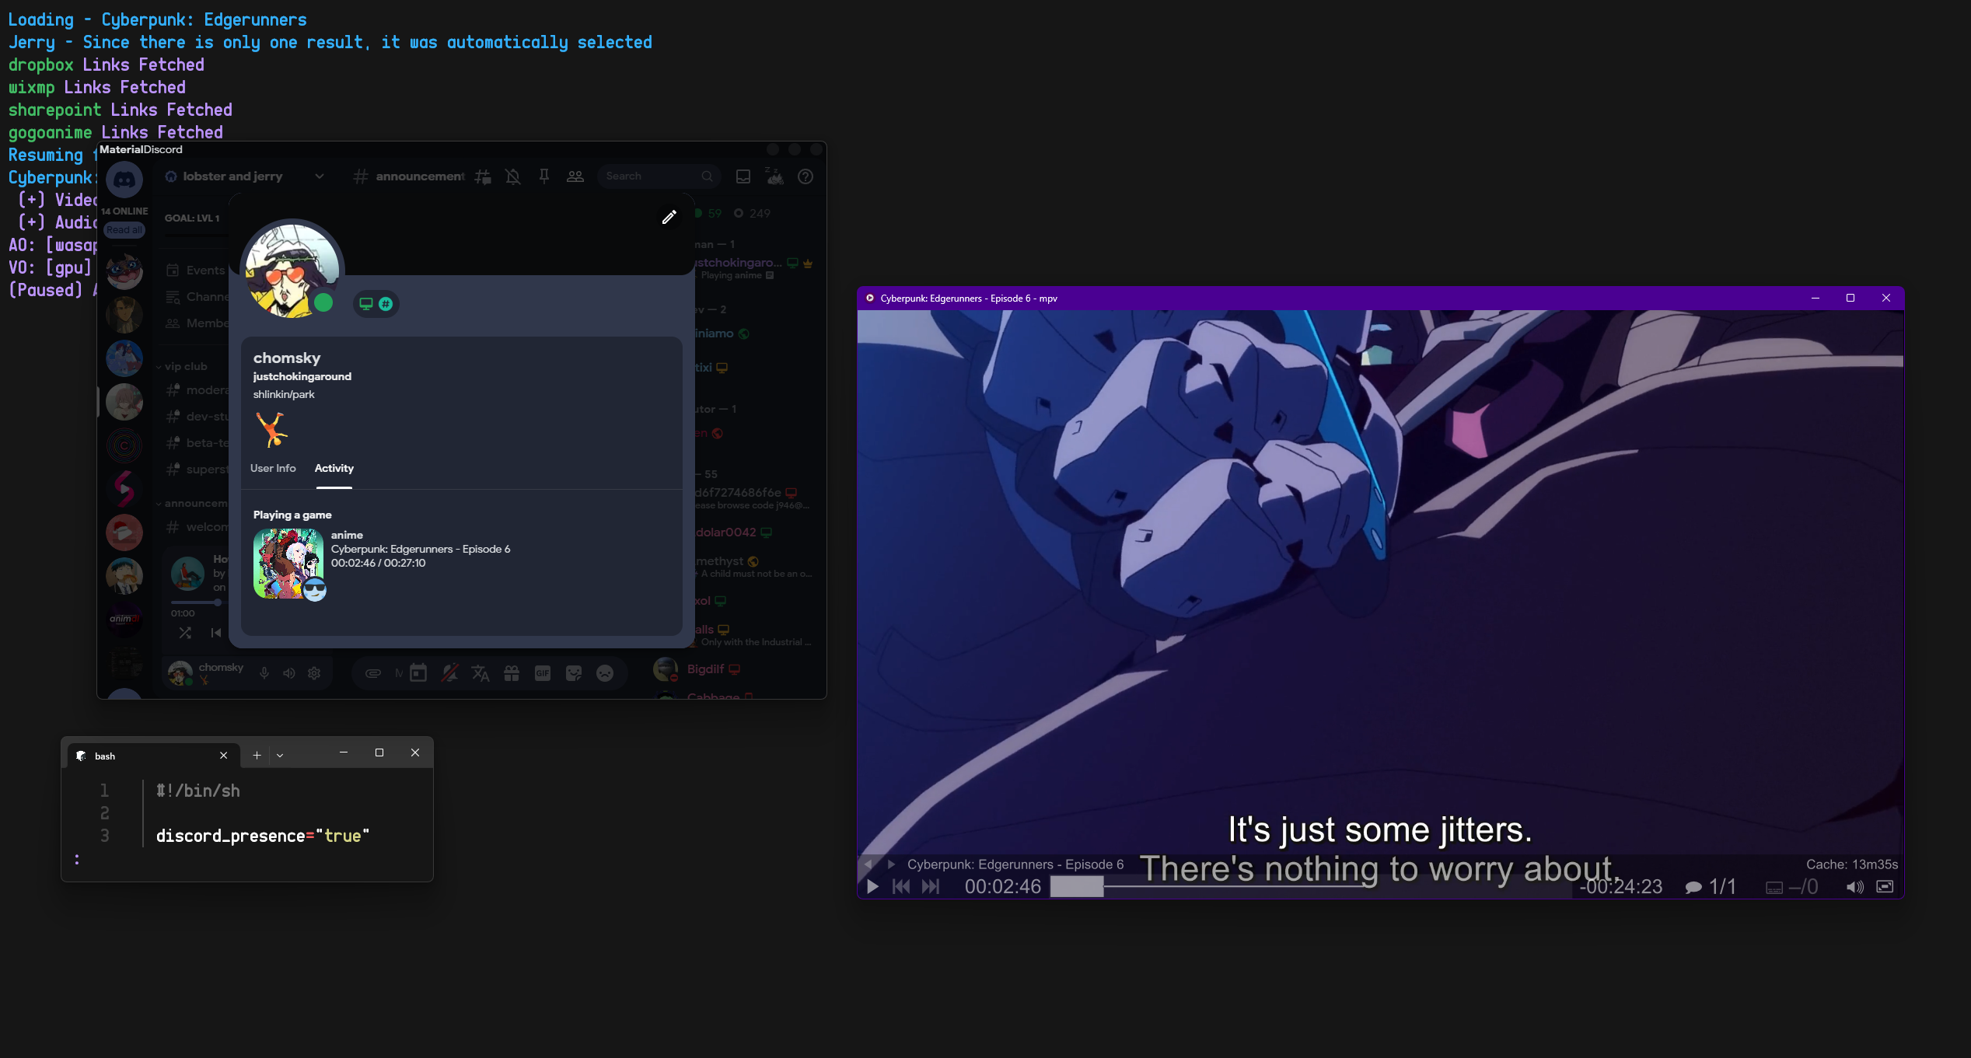Open the GIF picker in chat bar
This screenshot has width=1971, height=1058.
543,673
